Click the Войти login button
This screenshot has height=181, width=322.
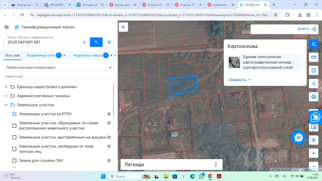pos(306,29)
